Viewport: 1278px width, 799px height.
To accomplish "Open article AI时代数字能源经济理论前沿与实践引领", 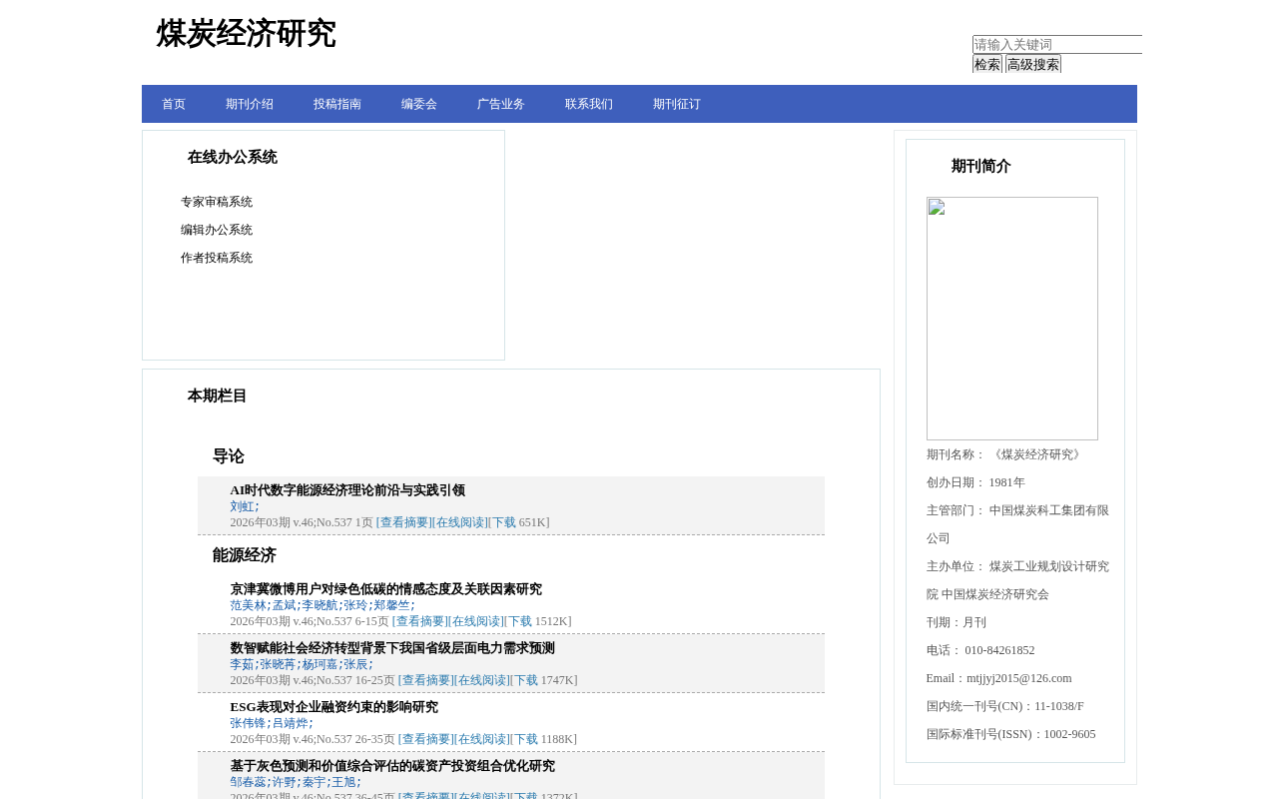I will 347,490.
